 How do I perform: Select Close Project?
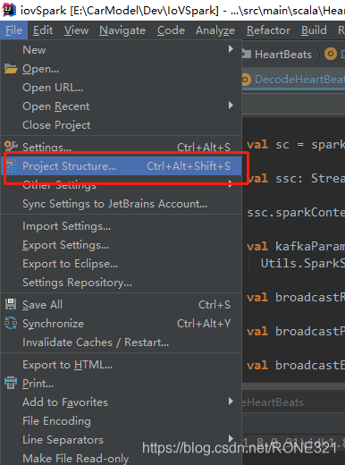tap(121, 125)
